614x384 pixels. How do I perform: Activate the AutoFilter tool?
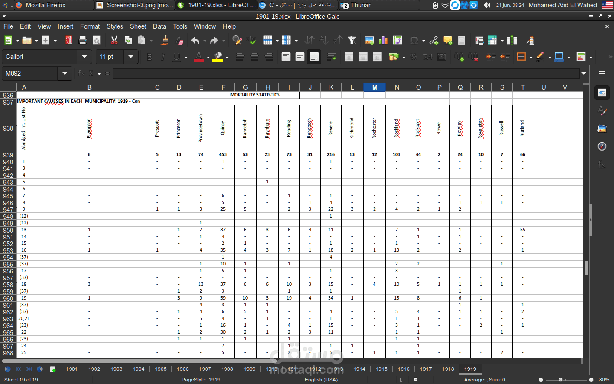click(351, 40)
